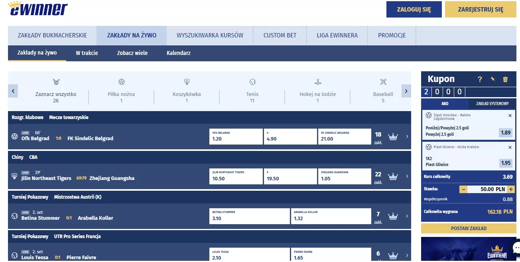Remove Śląsk Wrocław bet from coupon
Viewport: 520px width, 262px height.
click(510, 115)
